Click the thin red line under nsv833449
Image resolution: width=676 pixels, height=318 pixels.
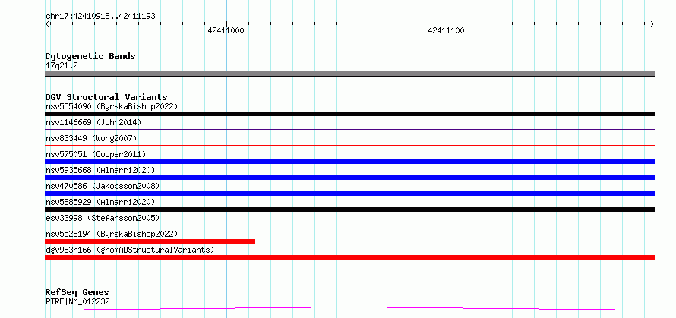coord(349,145)
